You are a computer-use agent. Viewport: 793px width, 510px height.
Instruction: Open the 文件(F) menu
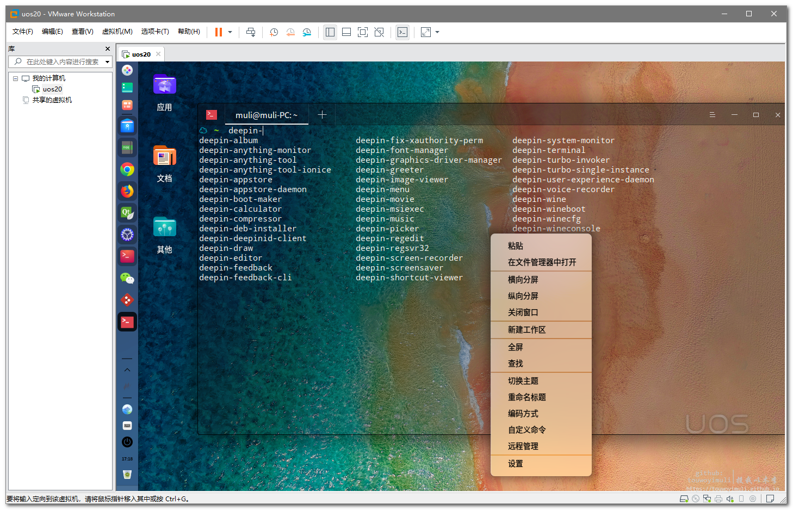pyautogui.click(x=23, y=32)
